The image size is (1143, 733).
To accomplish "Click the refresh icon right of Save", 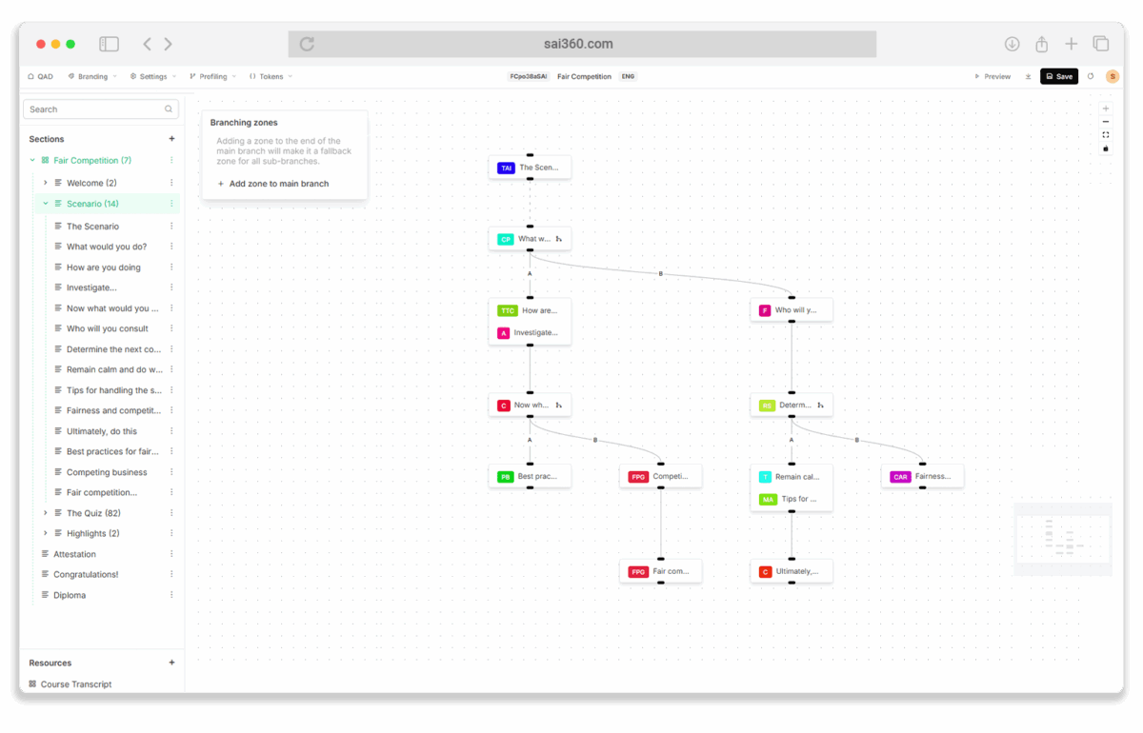I will pos(1091,77).
